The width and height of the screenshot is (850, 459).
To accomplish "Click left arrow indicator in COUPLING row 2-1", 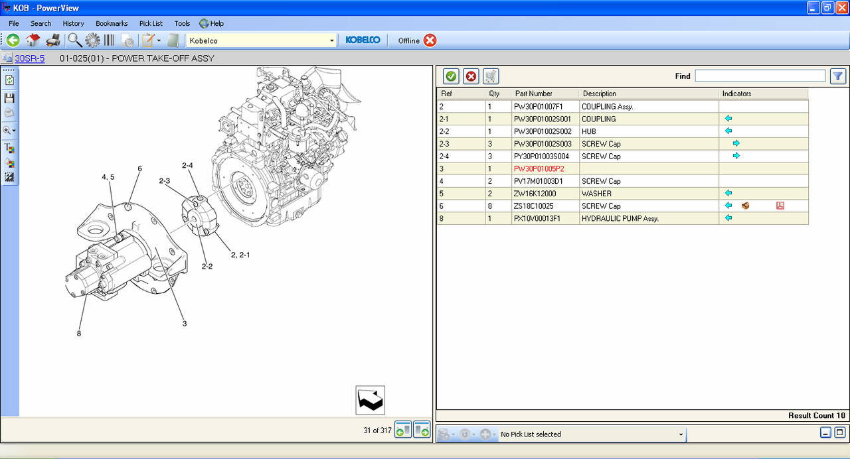I will pos(728,119).
